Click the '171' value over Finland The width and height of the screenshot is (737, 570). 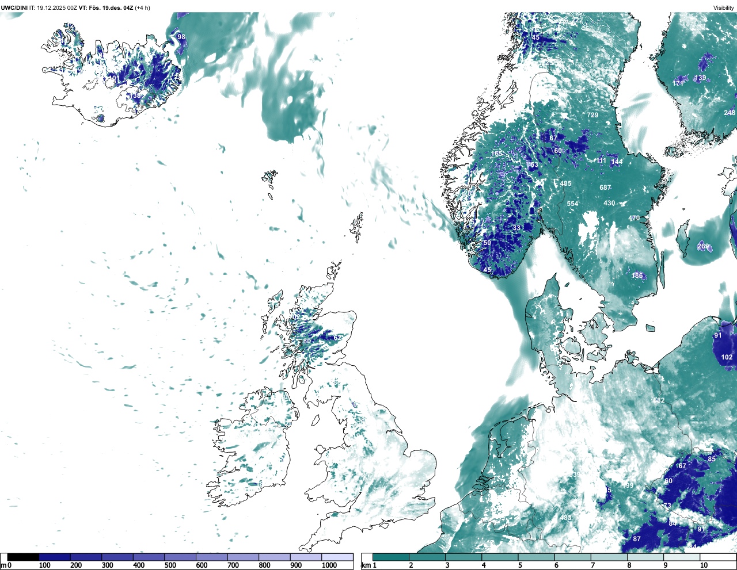pyautogui.click(x=678, y=83)
